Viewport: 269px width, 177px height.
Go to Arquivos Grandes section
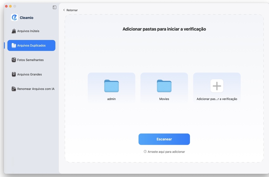point(27,74)
